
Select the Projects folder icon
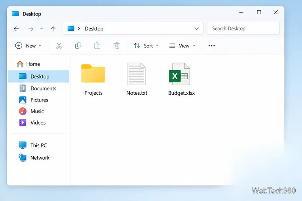93,73
